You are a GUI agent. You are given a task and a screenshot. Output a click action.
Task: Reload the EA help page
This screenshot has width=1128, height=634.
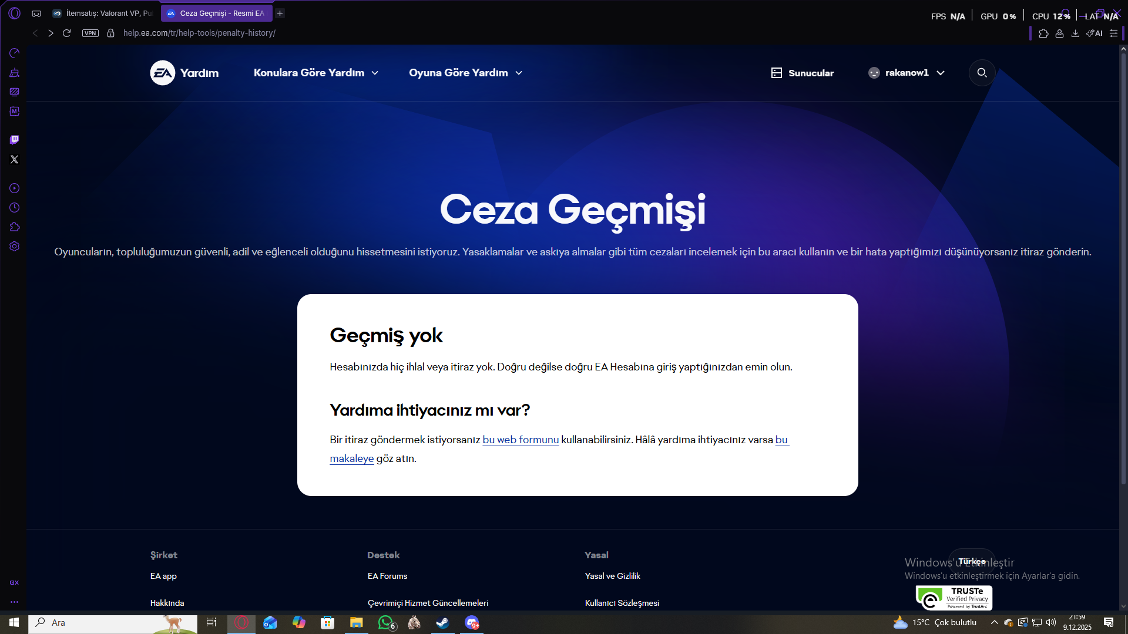point(67,33)
